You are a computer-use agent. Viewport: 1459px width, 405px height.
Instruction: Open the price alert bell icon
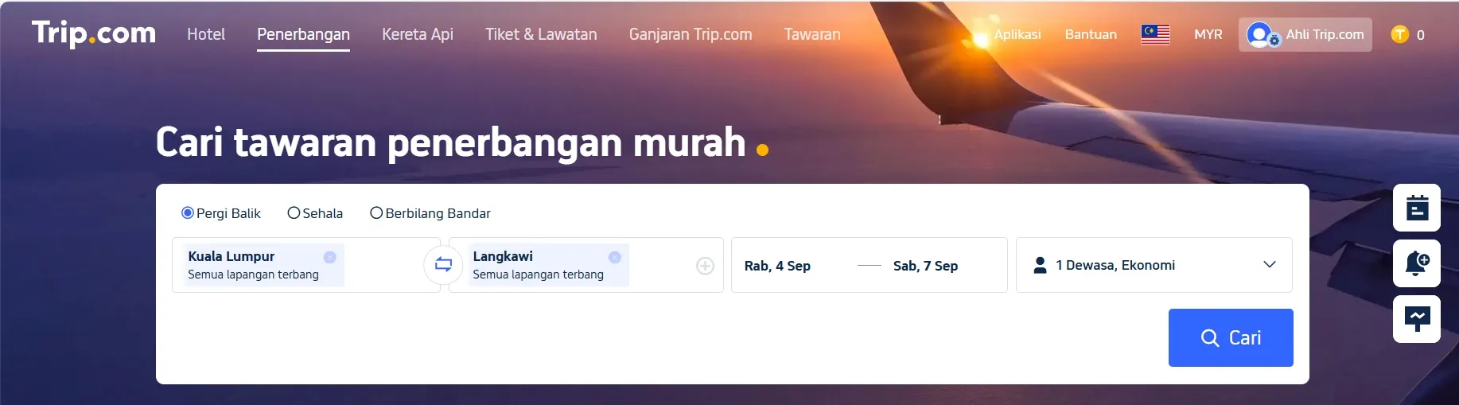[x=1417, y=263]
